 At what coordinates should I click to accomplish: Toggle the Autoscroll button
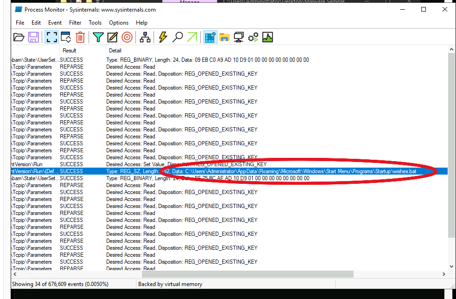(x=65, y=38)
